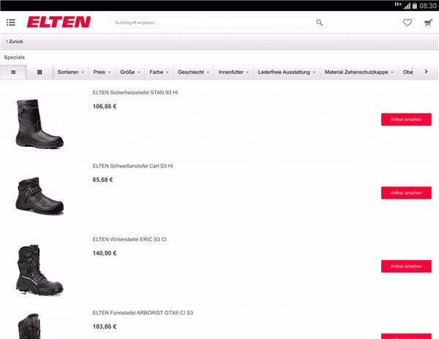Open the Schweißerstiefel Carl boot thumbnail
The width and height of the screenshot is (439, 339).
point(40,196)
